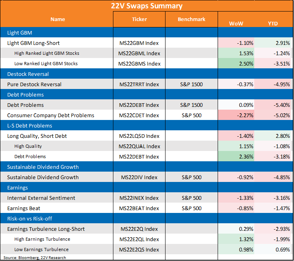Click the WoW value '-1.10%'
The image size is (294, 261).
click(x=245, y=43)
